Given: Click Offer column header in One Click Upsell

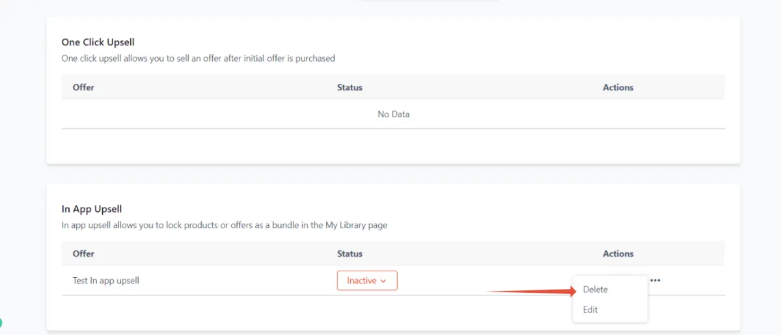Looking at the screenshot, I should coord(83,87).
